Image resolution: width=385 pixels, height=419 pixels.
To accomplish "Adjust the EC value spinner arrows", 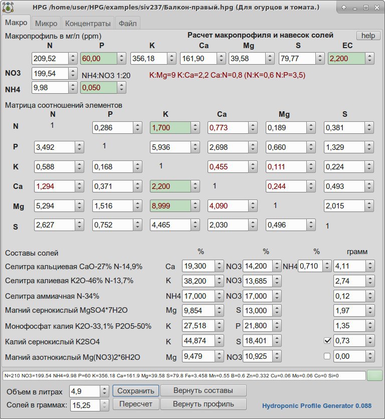I will point(369,59).
